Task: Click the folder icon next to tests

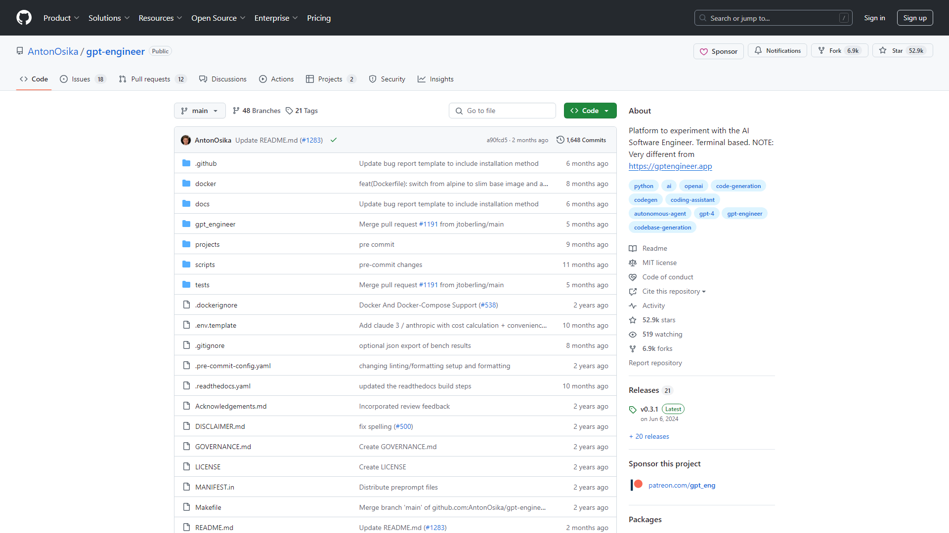Action: pos(186,285)
